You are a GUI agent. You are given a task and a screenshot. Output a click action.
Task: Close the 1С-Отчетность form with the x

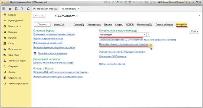[199, 15]
